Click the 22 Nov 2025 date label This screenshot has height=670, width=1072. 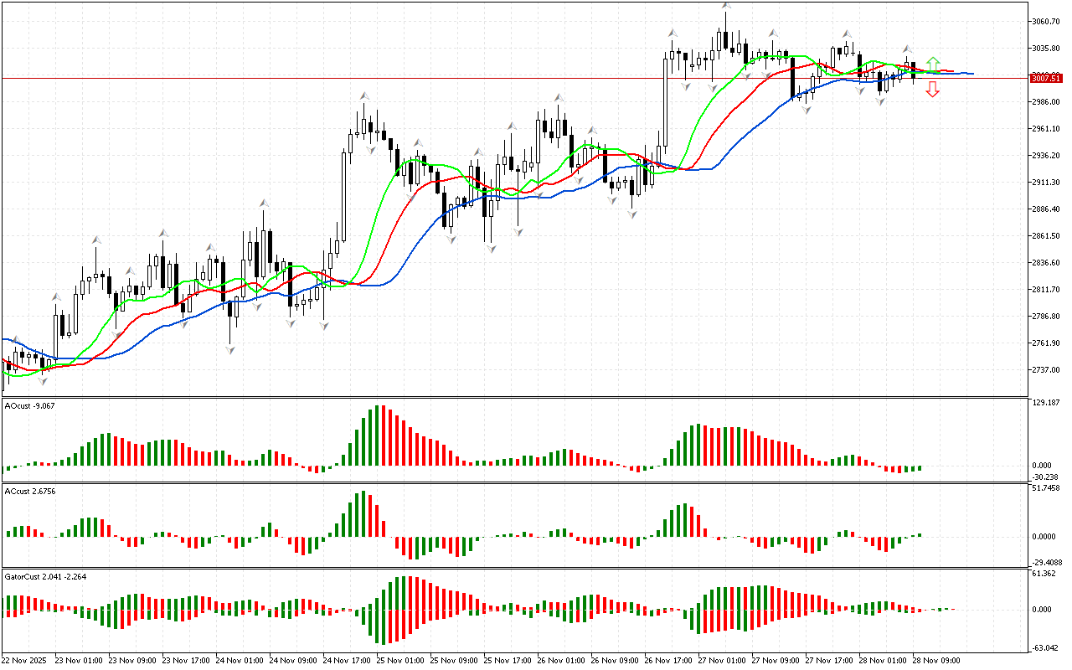pos(24,660)
